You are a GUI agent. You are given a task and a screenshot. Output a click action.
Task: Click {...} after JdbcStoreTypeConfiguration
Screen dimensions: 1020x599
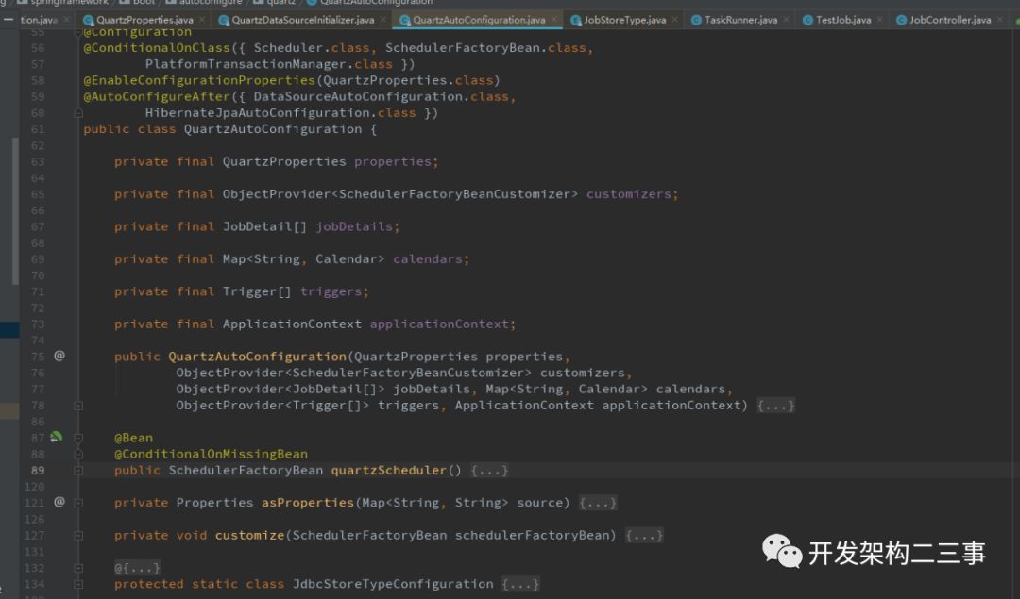(x=520, y=584)
